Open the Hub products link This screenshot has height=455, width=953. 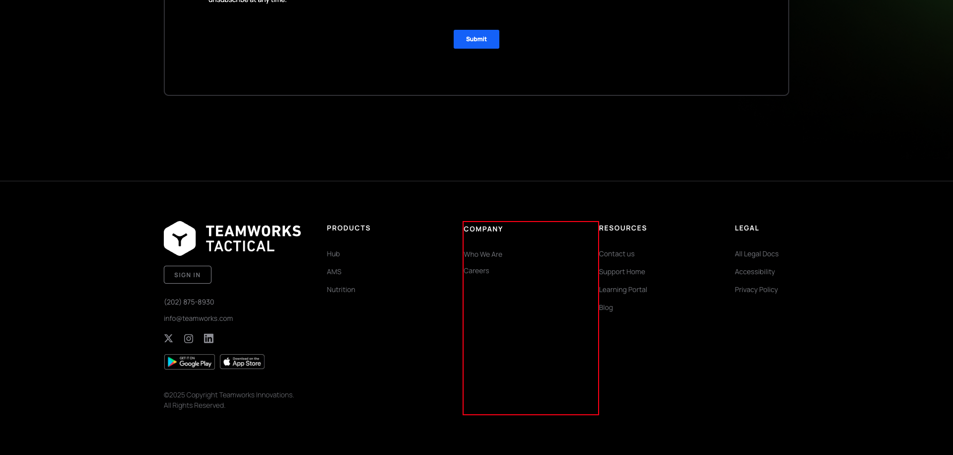click(333, 254)
